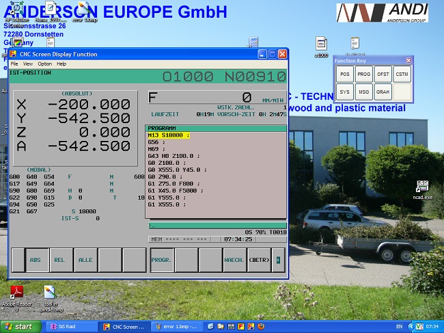Select the (BETR) softkey
Image resolution: width=444 pixels, height=333 pixels.
click(x=259, y=260)
